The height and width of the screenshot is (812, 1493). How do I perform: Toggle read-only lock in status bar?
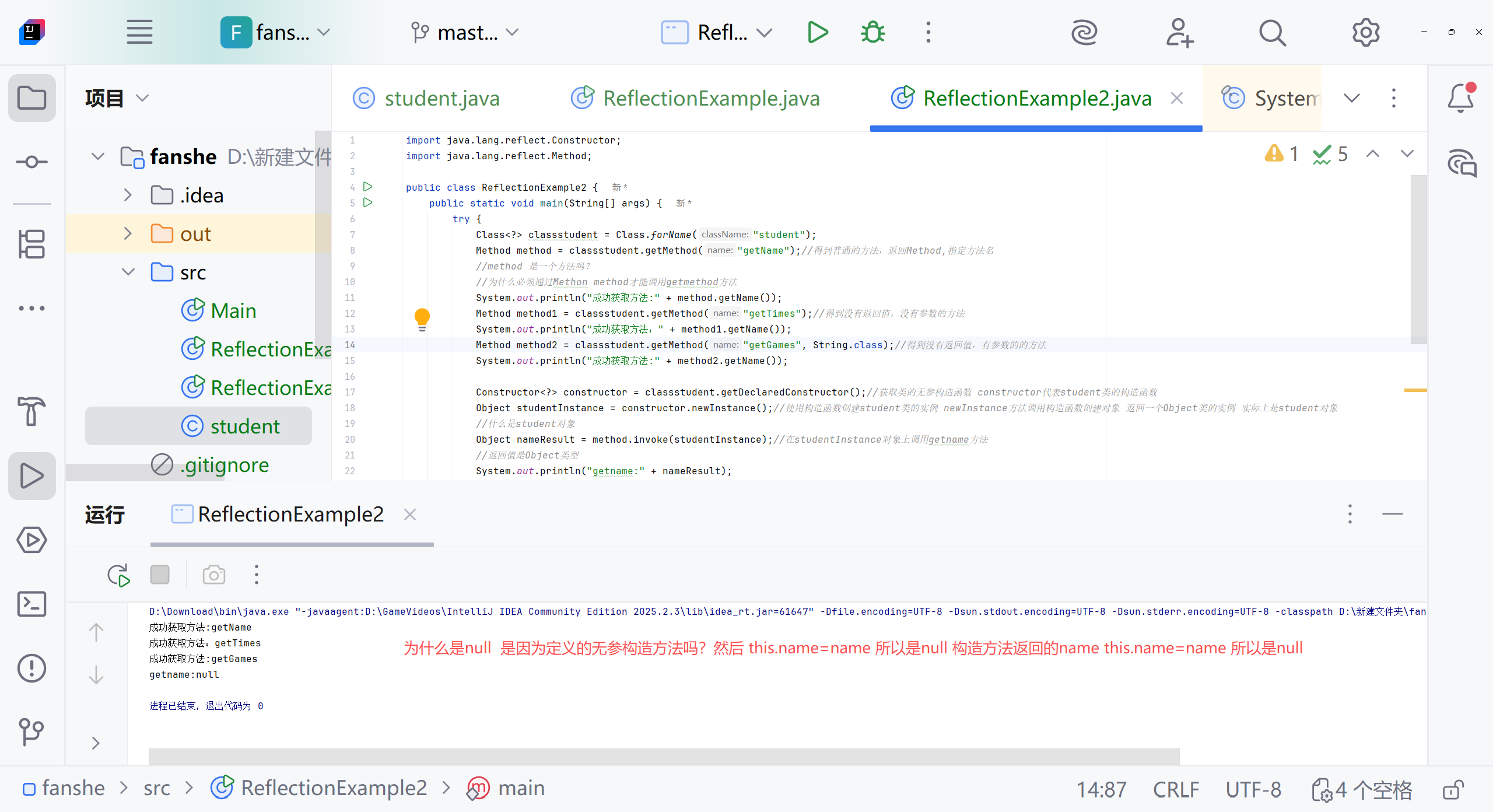point(1453,790)
